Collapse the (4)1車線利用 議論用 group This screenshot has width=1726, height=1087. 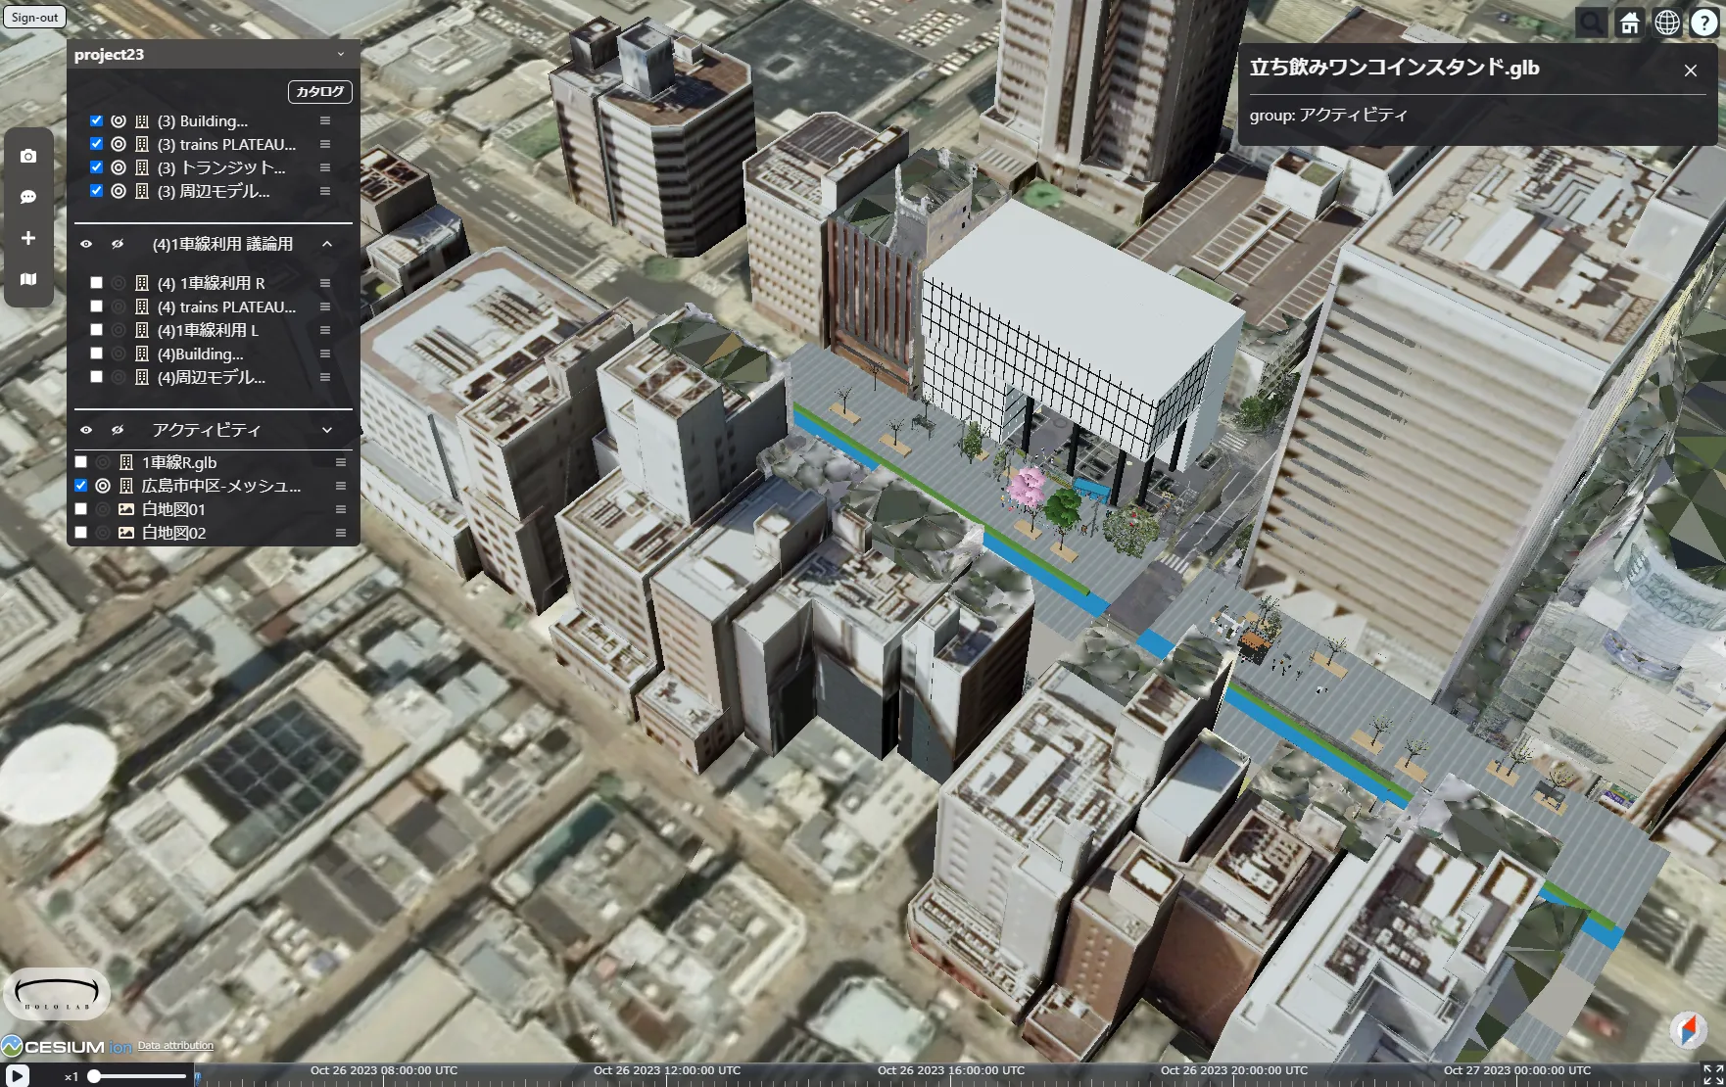[x=327, y=244]
